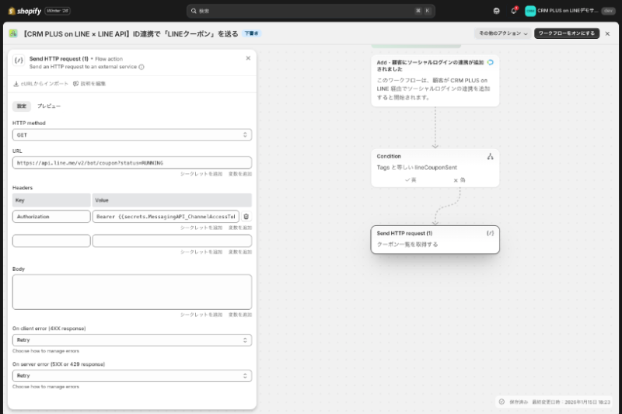Select the Send HTTP request (1) node
This screenshot has width=622, height=414.
click(435, 240)
